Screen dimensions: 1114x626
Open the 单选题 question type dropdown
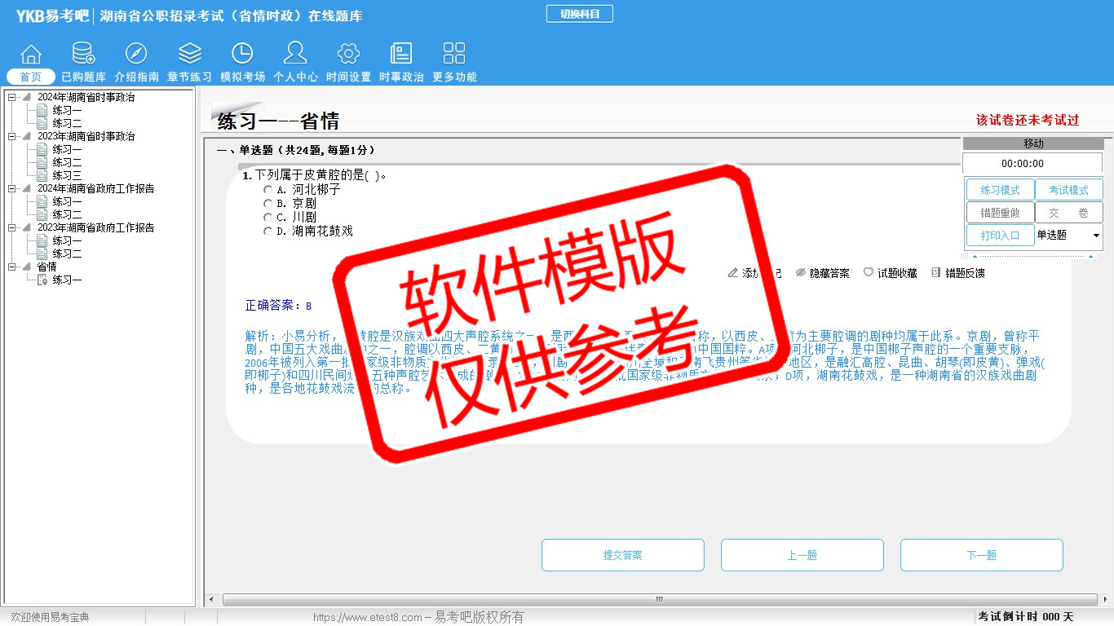(1095, 236)
